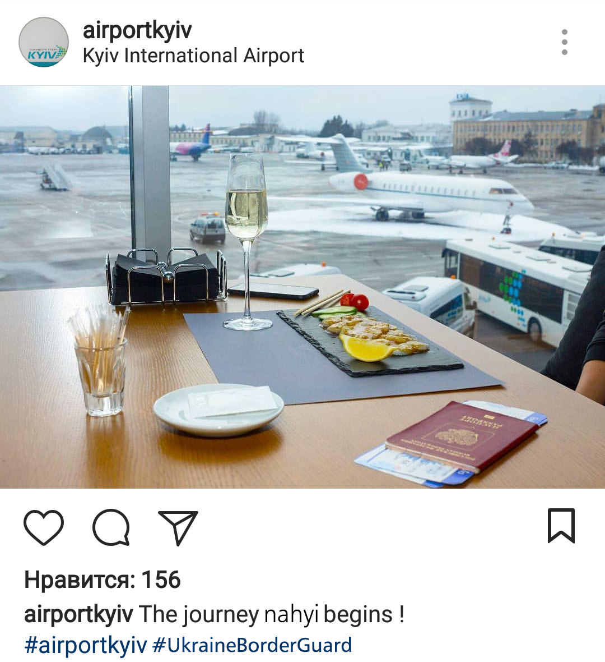Open the airportkyiv profile avatar
Viewport: 605px width, 662px height.
click(x=44, y=42)
